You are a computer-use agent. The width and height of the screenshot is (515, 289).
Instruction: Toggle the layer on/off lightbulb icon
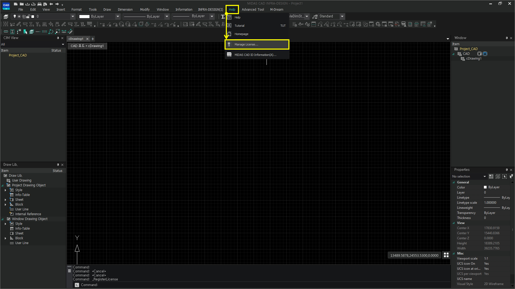(15, 16)
